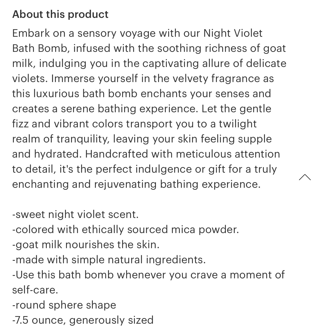Screen dimensions: 323x335
Task: Click the 'Embark on a sensory voyage' line
Action: (x=137, y=33)
